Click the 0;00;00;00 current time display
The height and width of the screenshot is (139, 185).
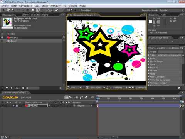(10, 97)
